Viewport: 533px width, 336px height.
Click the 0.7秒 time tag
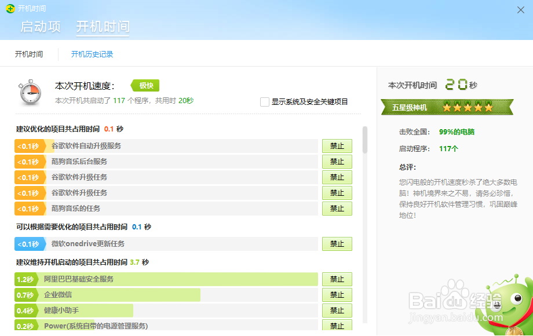[x=25, y=295]
